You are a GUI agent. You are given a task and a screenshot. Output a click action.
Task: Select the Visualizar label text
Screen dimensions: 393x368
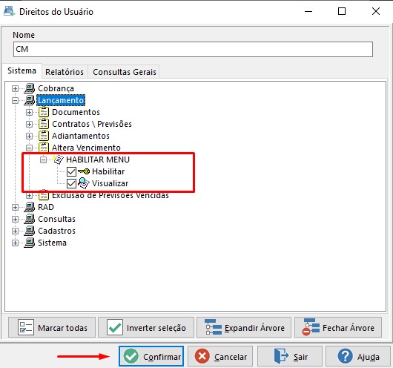tap(110, 183)
